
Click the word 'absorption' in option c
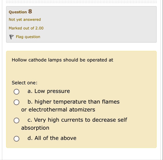(35, 128)
